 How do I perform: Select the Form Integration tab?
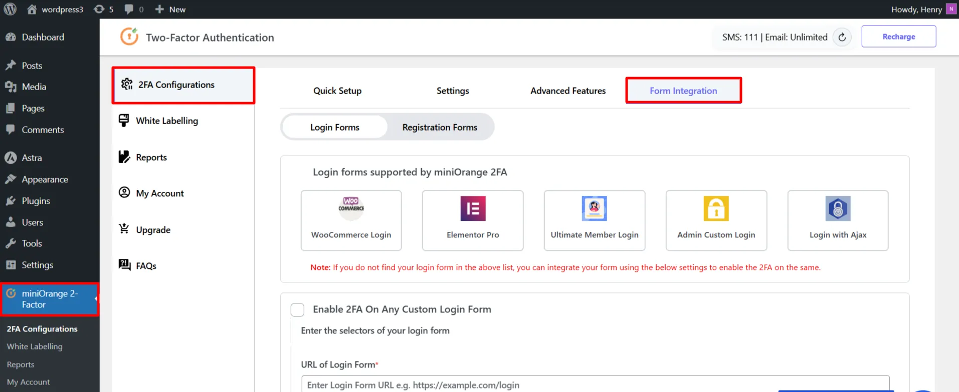click(683, 91)
